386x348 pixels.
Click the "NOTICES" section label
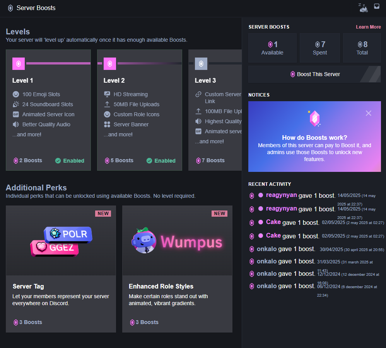point(259,95)
